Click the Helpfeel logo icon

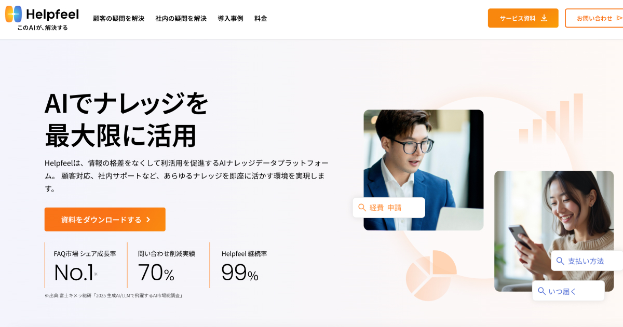click(x=13, y=14)
